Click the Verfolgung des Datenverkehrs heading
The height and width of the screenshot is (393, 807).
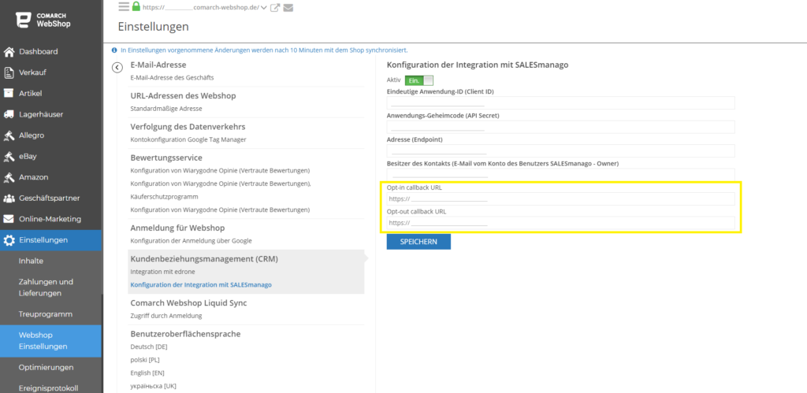pos(188,127)
